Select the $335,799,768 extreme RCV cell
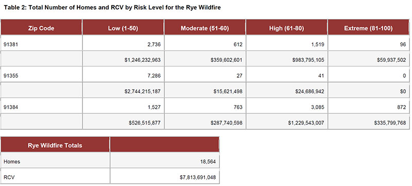 [369, 122]
